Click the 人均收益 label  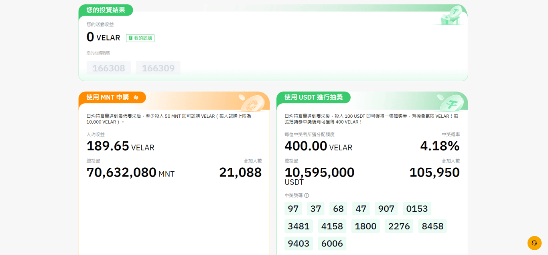[95, 135]
